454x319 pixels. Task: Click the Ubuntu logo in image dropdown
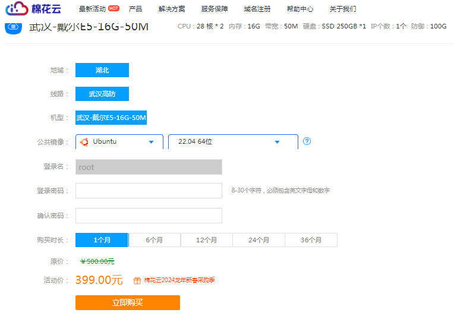coord(84,142)
